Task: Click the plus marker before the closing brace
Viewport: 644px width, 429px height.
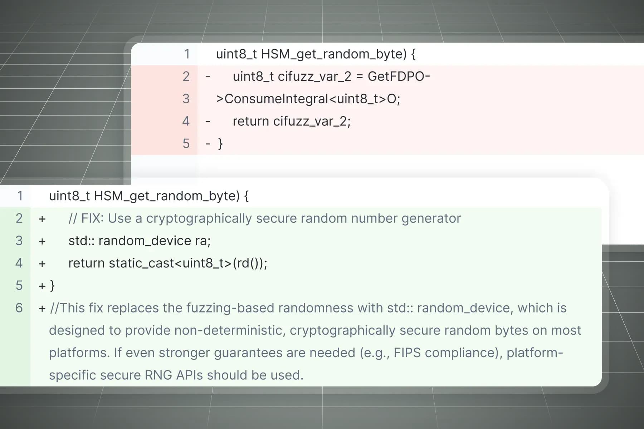Action: click(x=42, y=286)
